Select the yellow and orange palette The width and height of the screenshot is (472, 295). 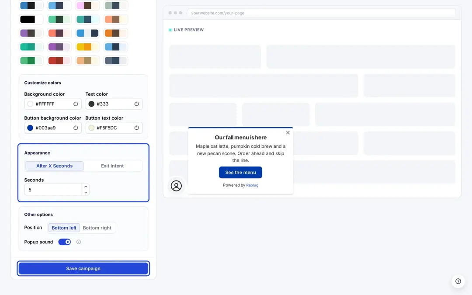87,47
